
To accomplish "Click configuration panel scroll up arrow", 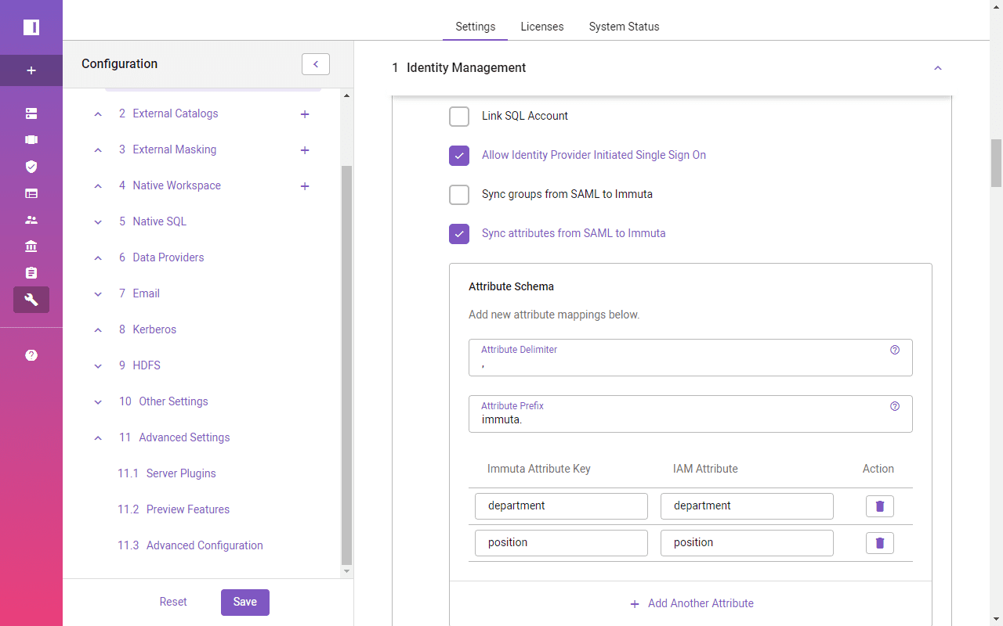I will click(347, 95).
